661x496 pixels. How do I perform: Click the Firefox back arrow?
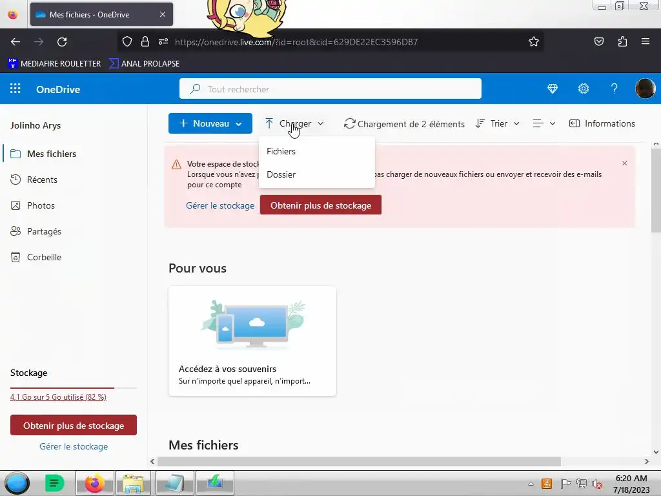click(15, 42)
